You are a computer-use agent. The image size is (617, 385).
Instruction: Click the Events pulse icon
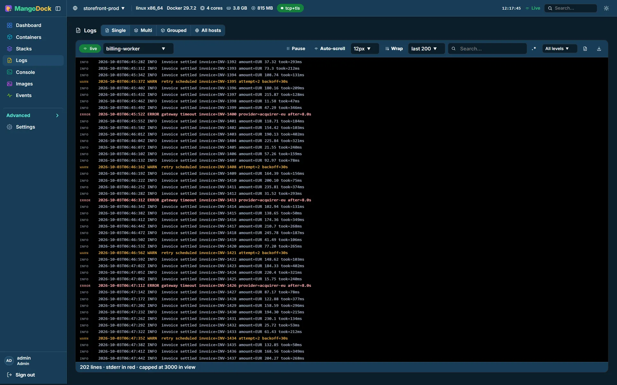(10, 95)
